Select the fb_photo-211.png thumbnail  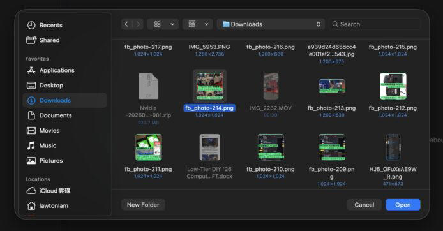click(x=148, y=147)
